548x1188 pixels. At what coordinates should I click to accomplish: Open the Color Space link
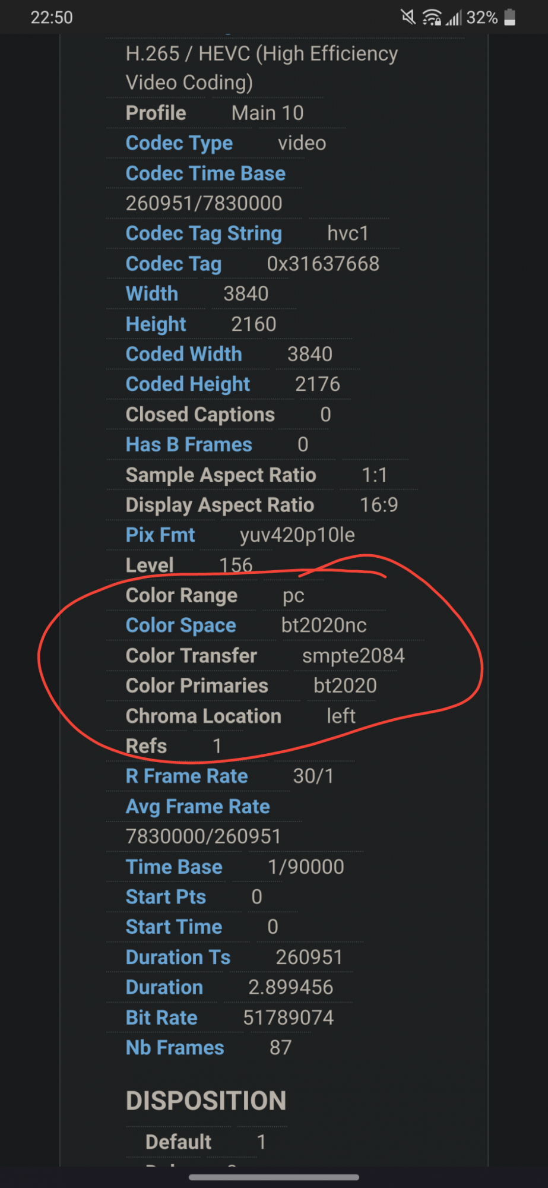tap(181, 625)
